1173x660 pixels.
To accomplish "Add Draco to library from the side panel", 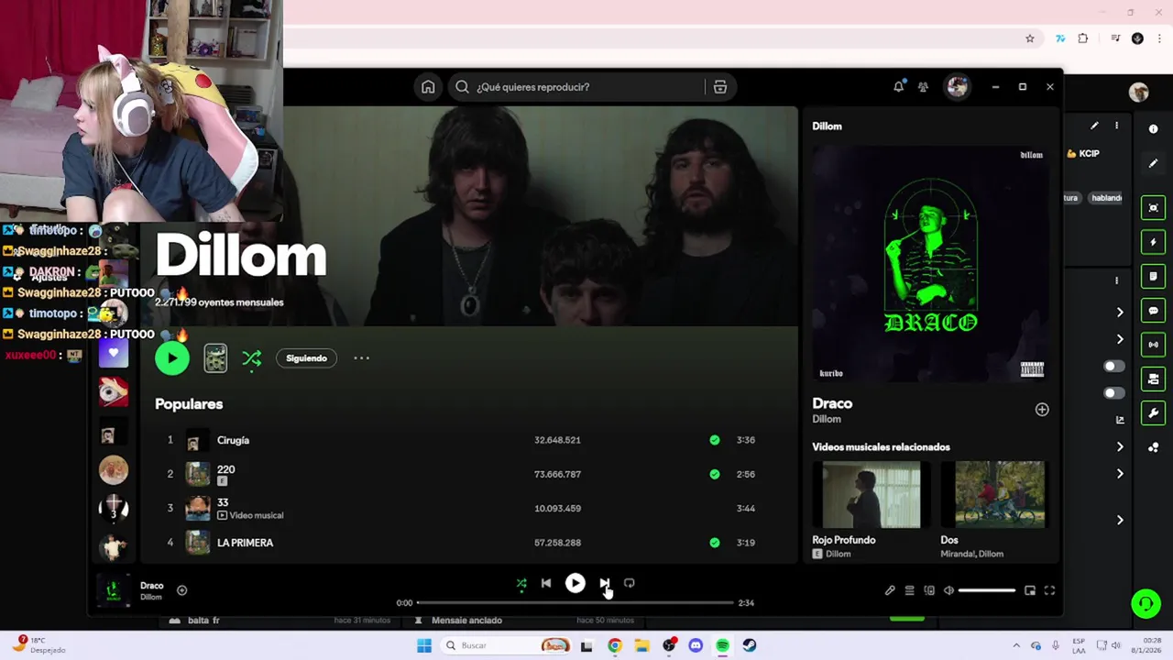I will 1042,410.
